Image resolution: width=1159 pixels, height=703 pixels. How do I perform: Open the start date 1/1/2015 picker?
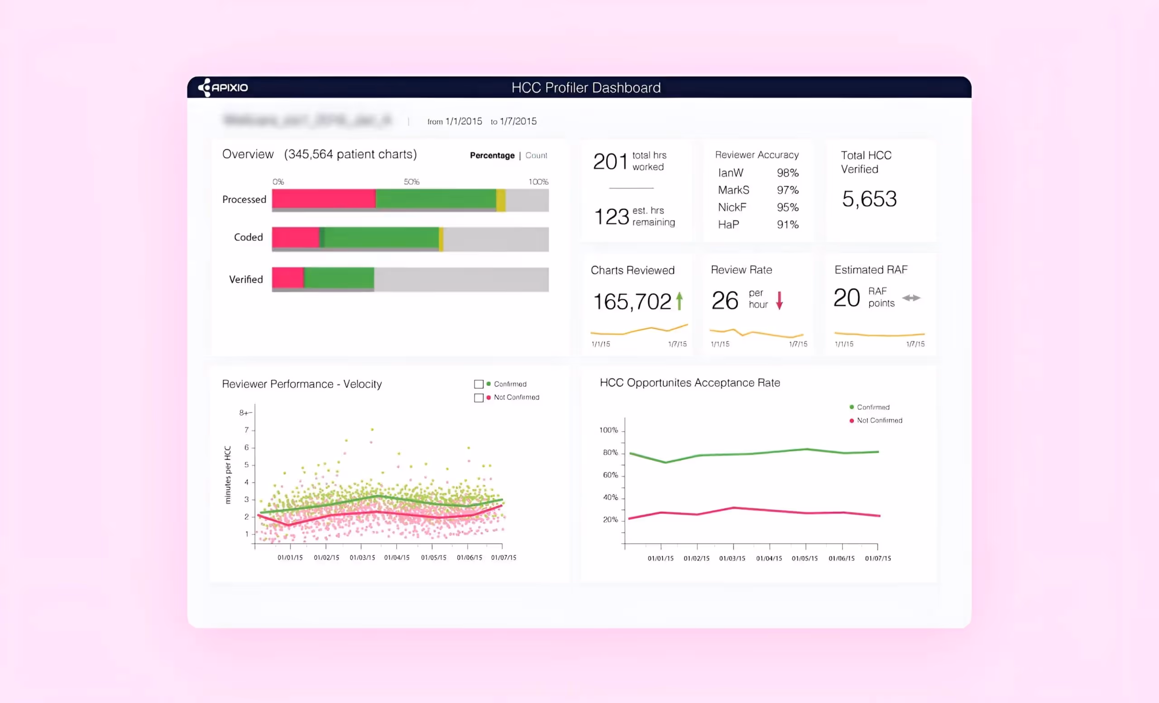click(464, 121)
